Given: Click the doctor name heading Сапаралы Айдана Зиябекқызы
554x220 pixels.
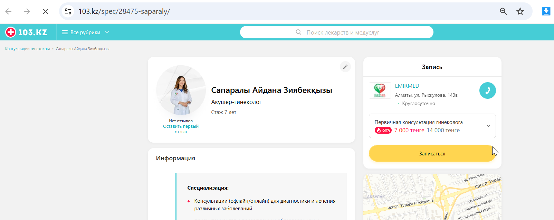Looking at the screenshot, I should (271, 90).
